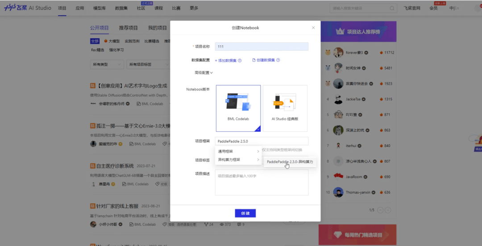Open 更多 menu in top navigation
The height and width of the screenshot is (246, 482).
[194, 8]
